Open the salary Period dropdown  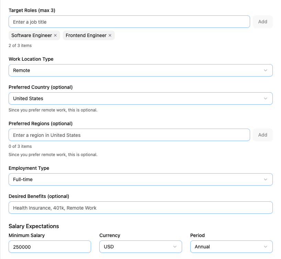click(232, 247)
